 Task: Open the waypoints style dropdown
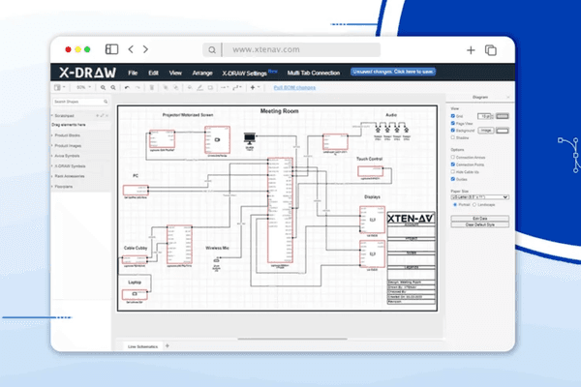click(237, 88)
